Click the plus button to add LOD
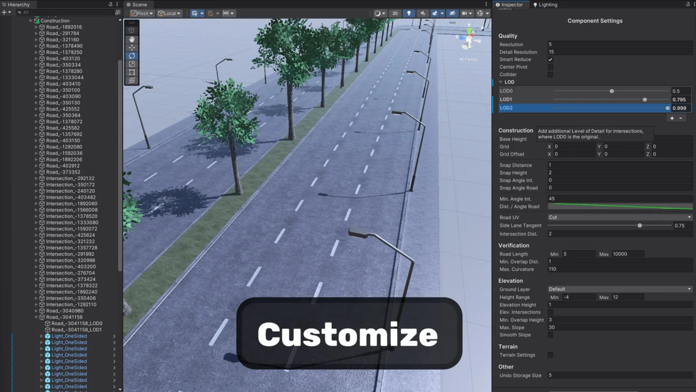Image resolution: width=696 pixels, height=392 pixels. (x=672, y=118)
